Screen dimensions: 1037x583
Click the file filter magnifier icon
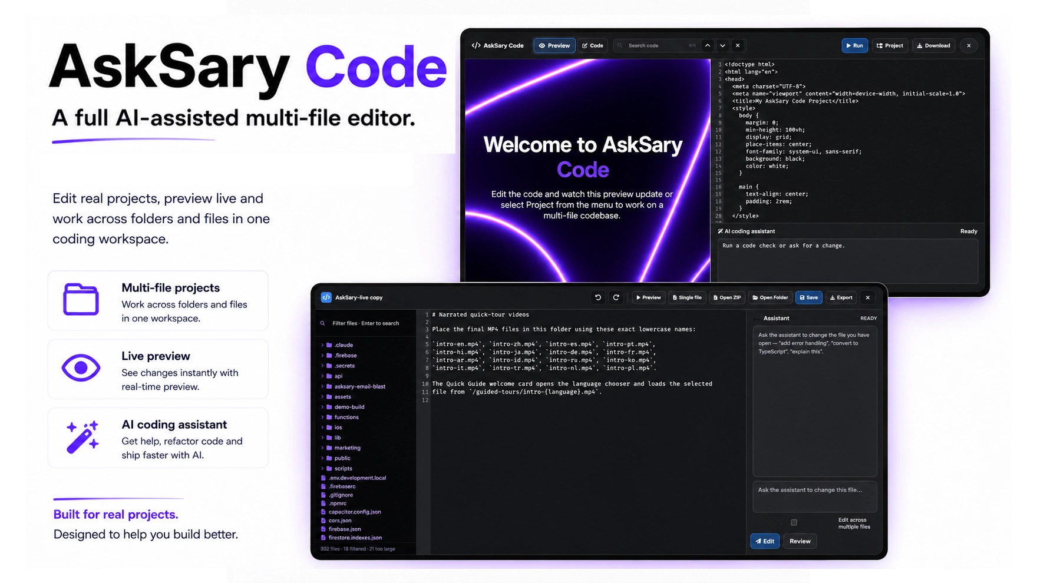(x=322, y=323)
